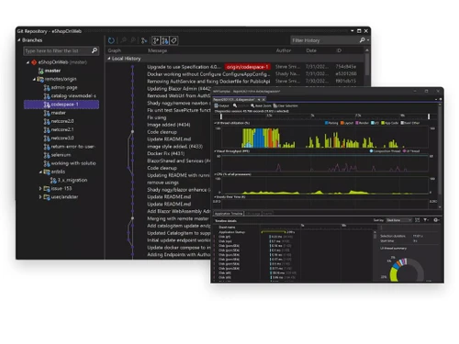The height and width of the screenshot is (344, 459).
Task: Click left handle of diagnostics timeline ruler
Action: coord(221,117)
